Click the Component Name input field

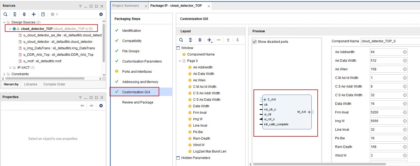[390, 41]
